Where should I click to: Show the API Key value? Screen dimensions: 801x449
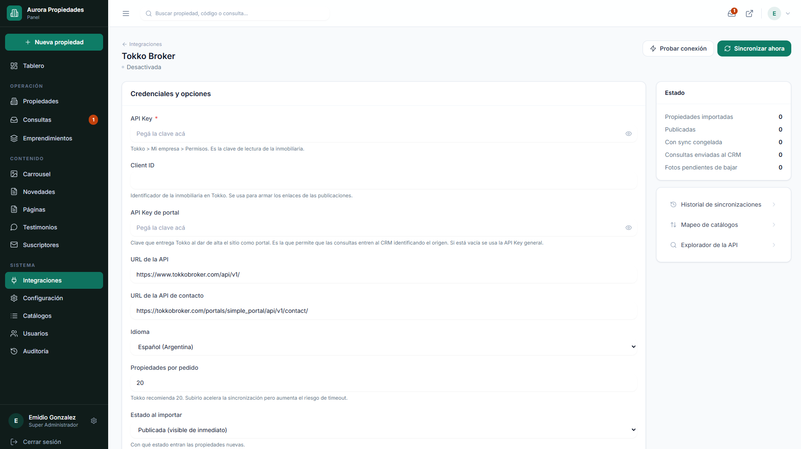point(629,134)
